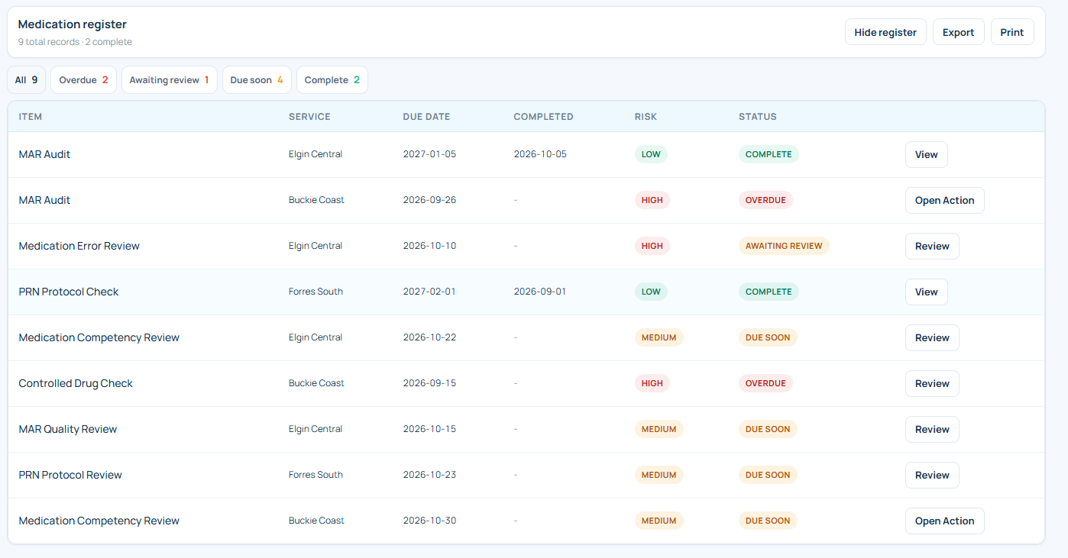Screen dimensions: 1068x558
Task: Click the 'Medication register' heading
Action: [73, 24]
